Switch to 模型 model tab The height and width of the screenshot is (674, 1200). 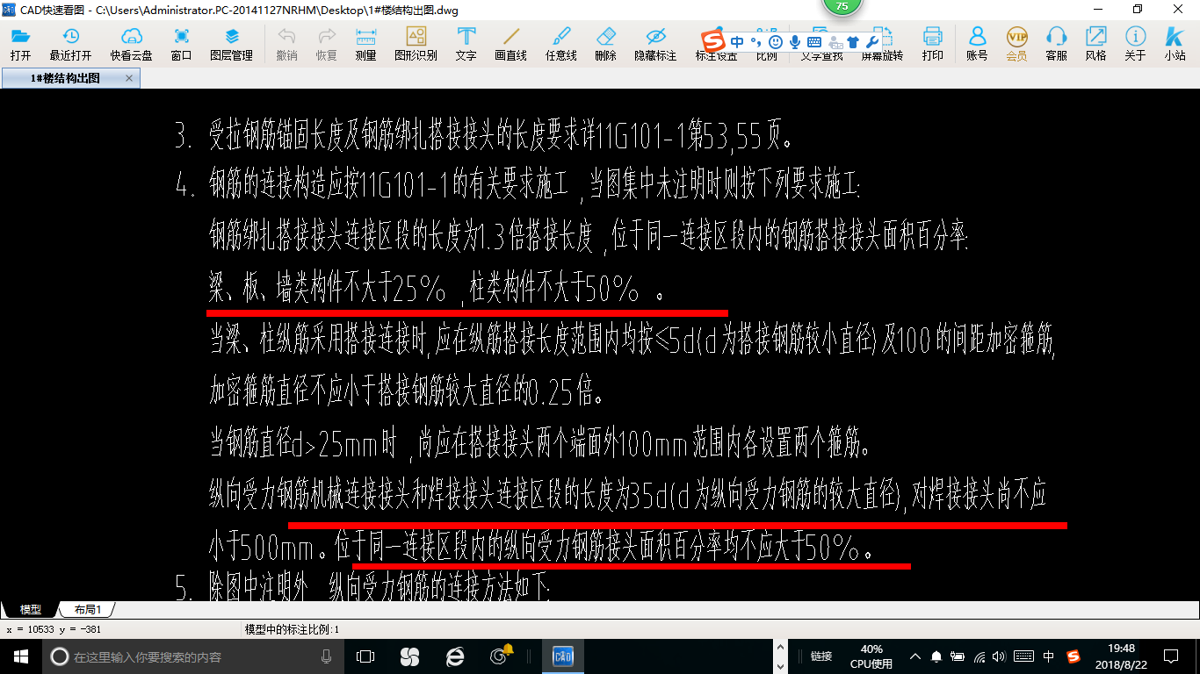point(31,609)
